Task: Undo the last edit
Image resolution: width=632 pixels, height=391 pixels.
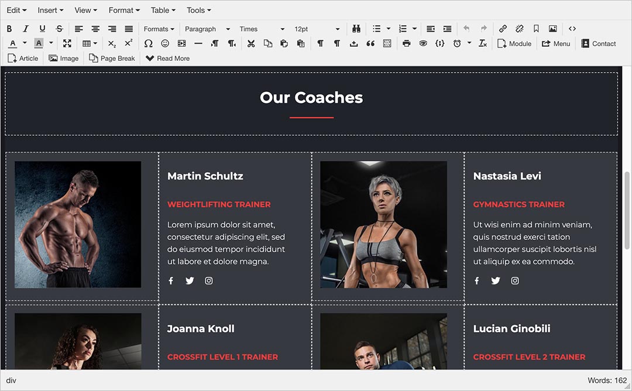Action: (x=466, y=28)
